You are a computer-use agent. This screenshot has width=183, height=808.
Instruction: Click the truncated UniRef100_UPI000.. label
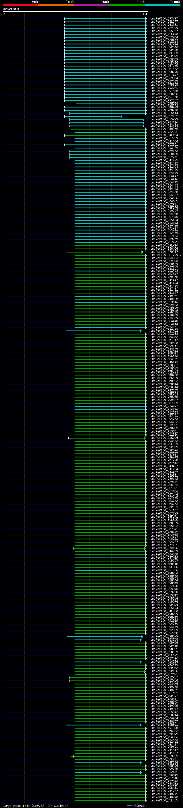coord(166,255)
